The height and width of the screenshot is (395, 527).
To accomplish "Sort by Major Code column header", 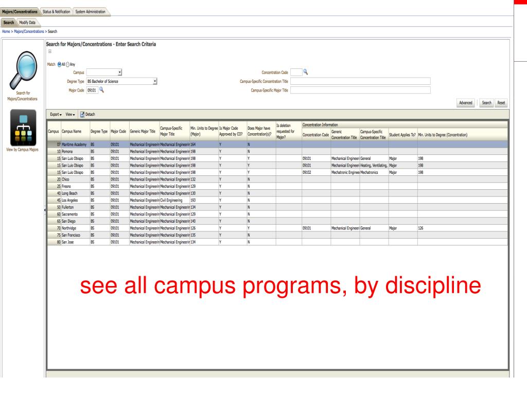I will 119,131.
